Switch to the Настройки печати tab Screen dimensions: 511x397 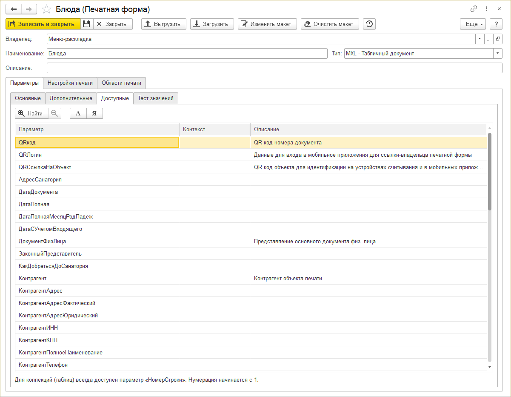70,83
